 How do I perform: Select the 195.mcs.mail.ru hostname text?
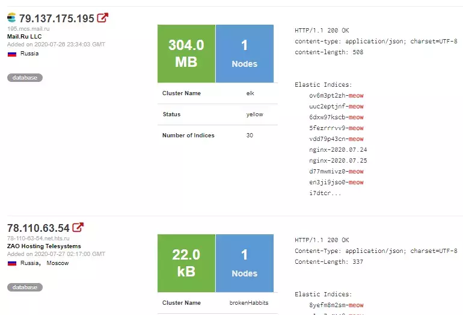click(28, 29)
